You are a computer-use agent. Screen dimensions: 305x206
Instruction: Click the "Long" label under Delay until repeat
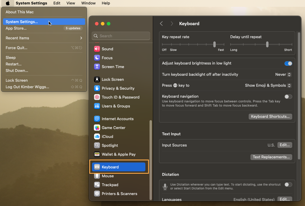[x=233, y=50]
